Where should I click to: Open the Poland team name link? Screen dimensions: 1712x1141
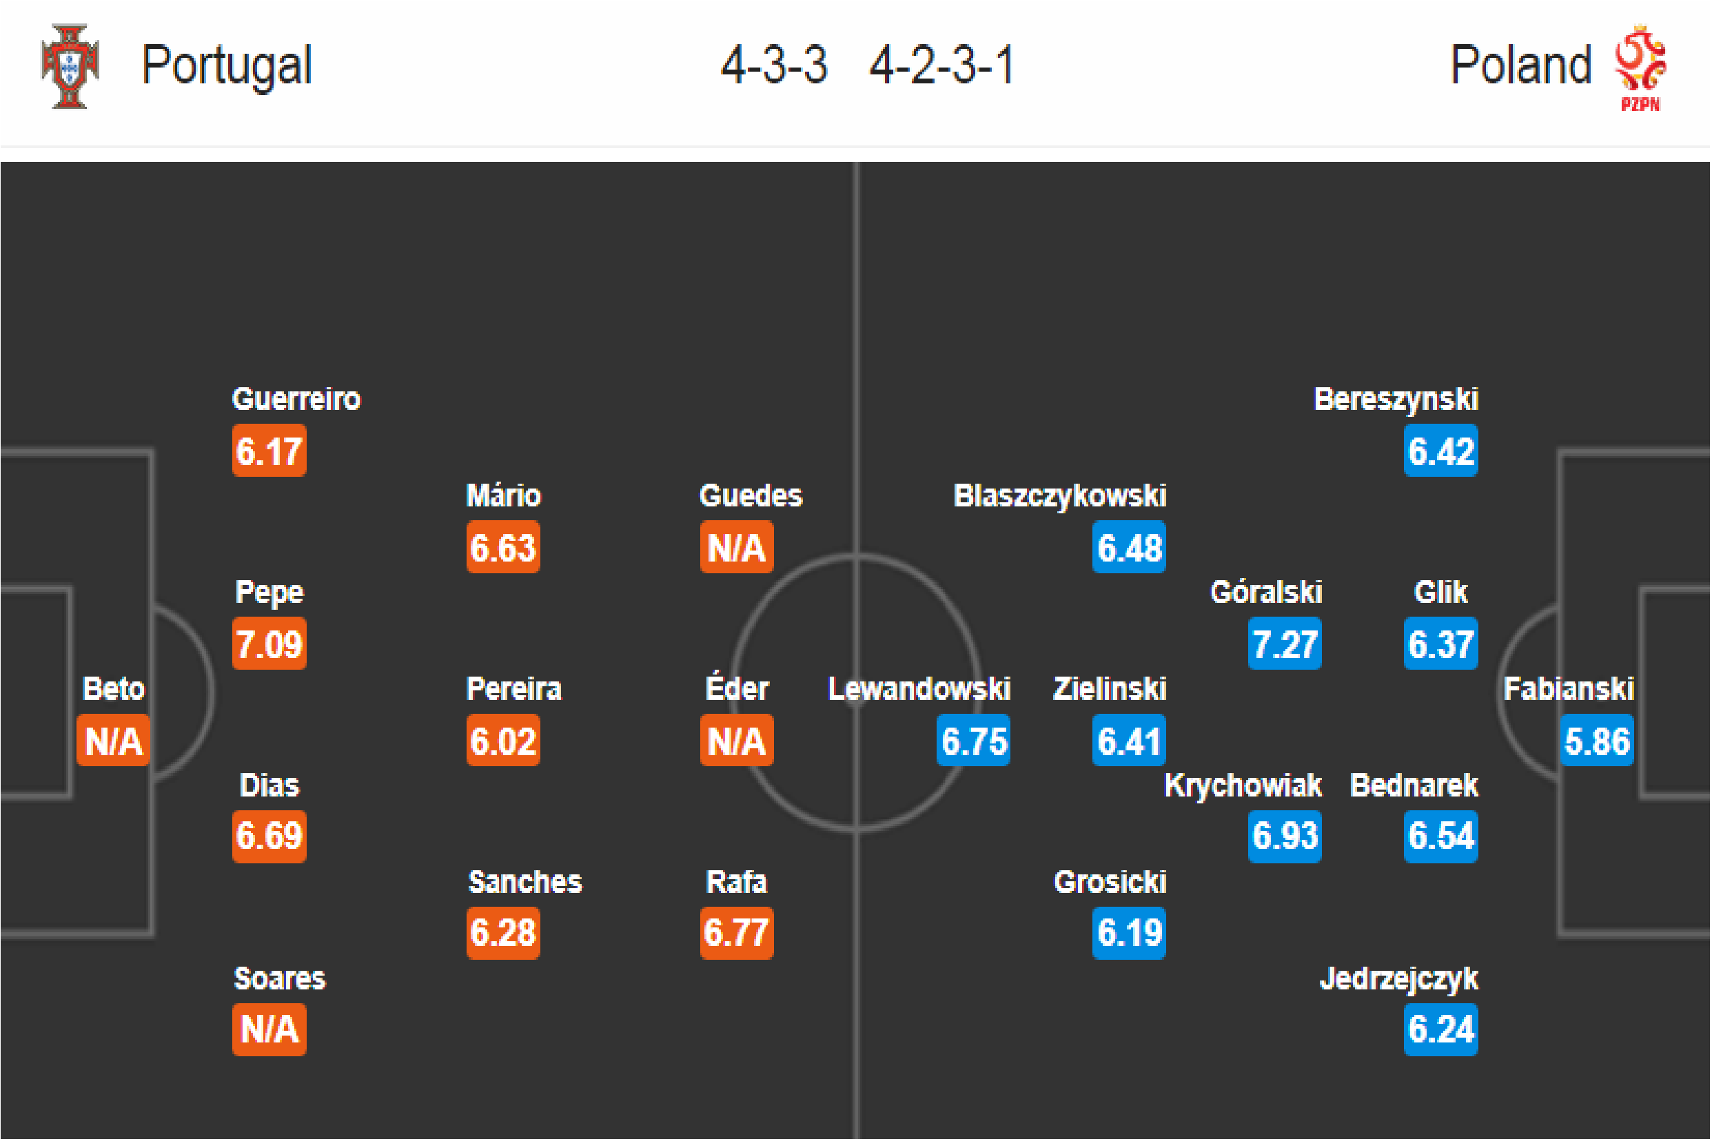(x=1520, y=65)
